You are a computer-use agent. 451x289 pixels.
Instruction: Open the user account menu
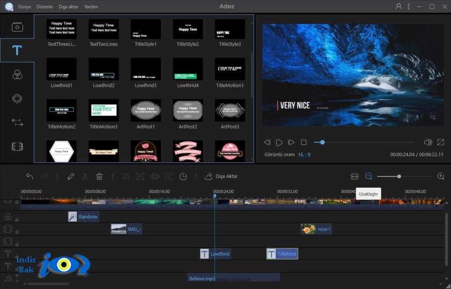(399, 6)
